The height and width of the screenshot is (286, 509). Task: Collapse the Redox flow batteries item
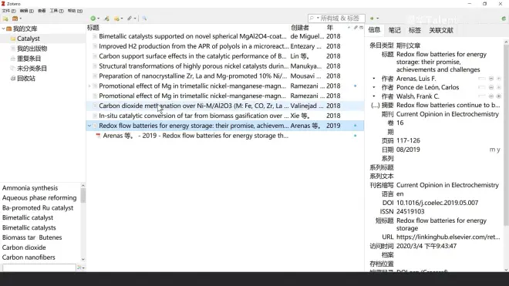(x=89, y=126)
